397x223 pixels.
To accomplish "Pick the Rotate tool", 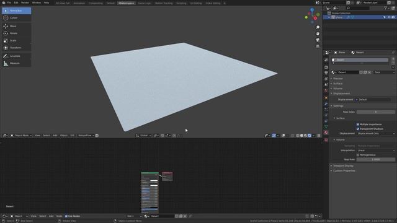I will (17, 33).
